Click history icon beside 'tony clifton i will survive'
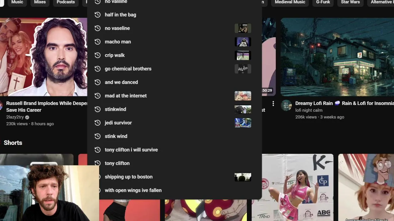Screen dimensions: 394x221 point(98,150)
